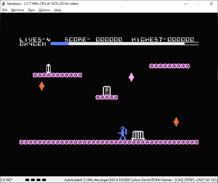Minimize the Genieous window
Screen dimensions: 218x183
click(x=186, y=4)
